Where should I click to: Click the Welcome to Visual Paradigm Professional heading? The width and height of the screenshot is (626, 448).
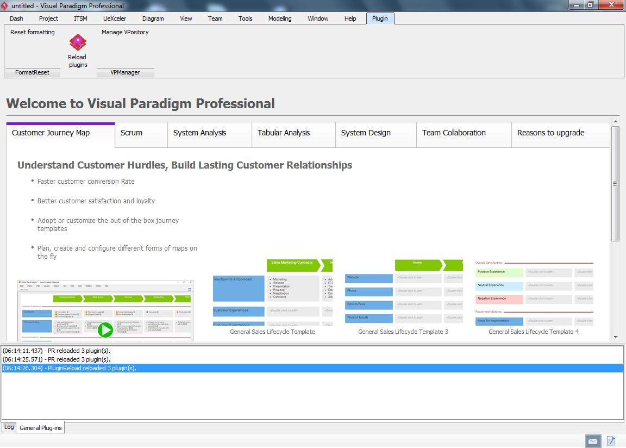pos(141,103)
